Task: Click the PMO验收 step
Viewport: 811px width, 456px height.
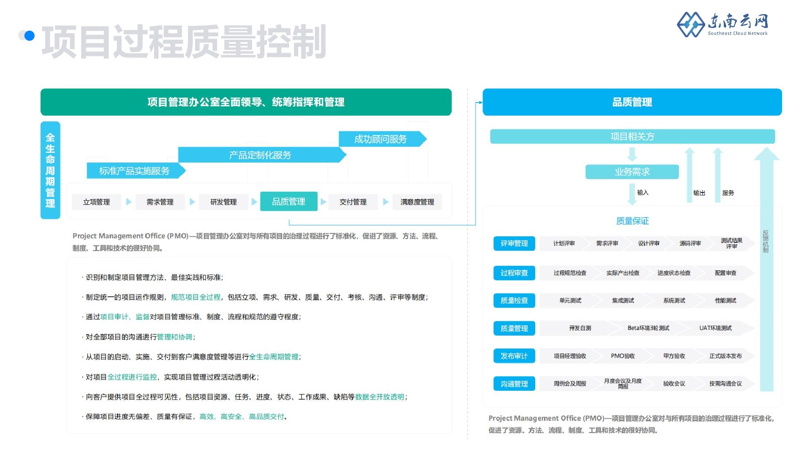Action: point(623,356)
